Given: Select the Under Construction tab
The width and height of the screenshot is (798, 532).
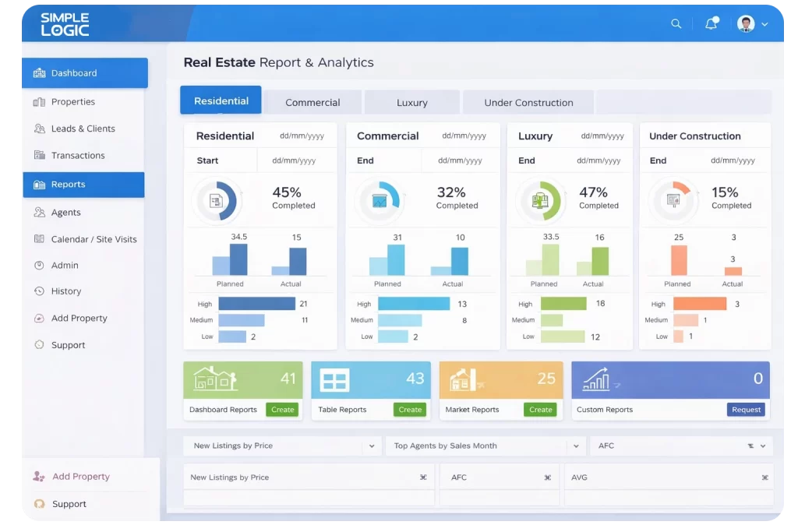Looking at the screenshot, I should pyautogui.click(x=528, y=102).
